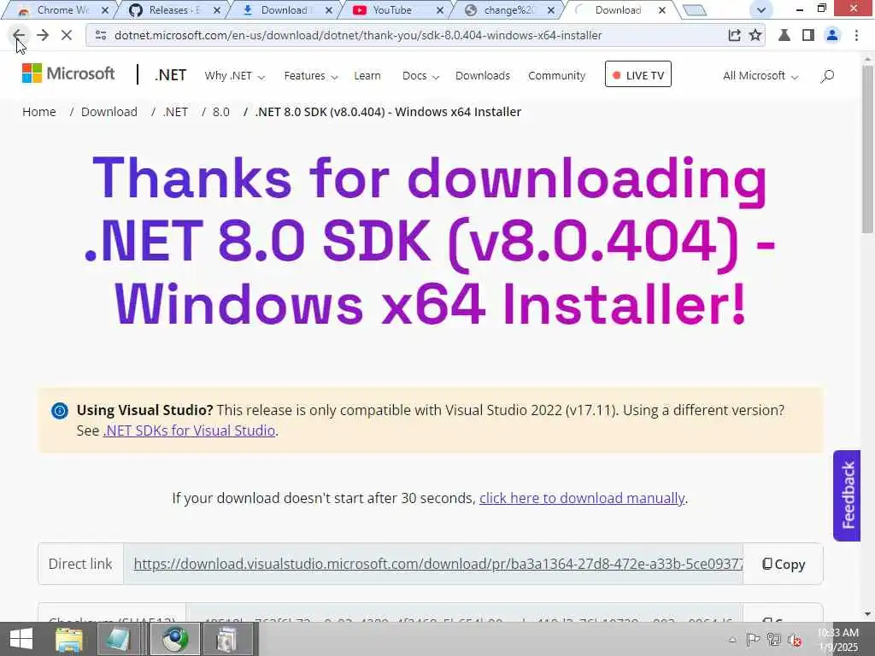
Task: Close the Chrome Web Store tab
Action: coord(104,10)
